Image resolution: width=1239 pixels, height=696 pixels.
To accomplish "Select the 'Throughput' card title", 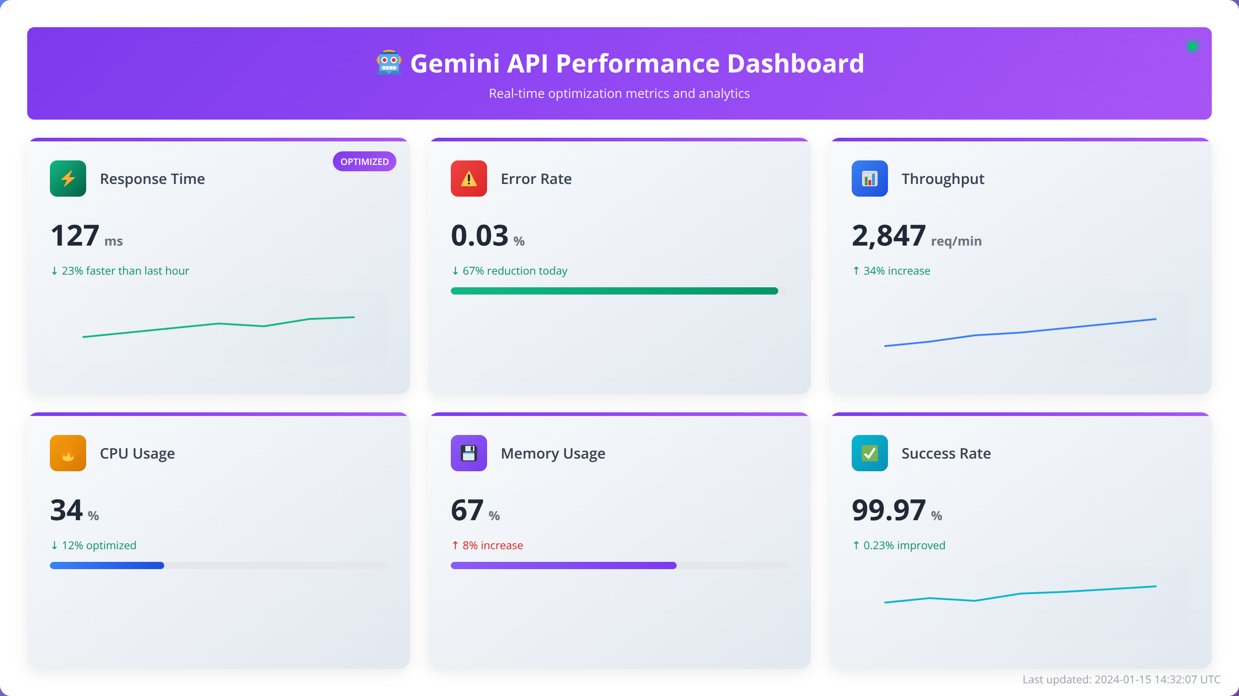I will click(943, 179).
